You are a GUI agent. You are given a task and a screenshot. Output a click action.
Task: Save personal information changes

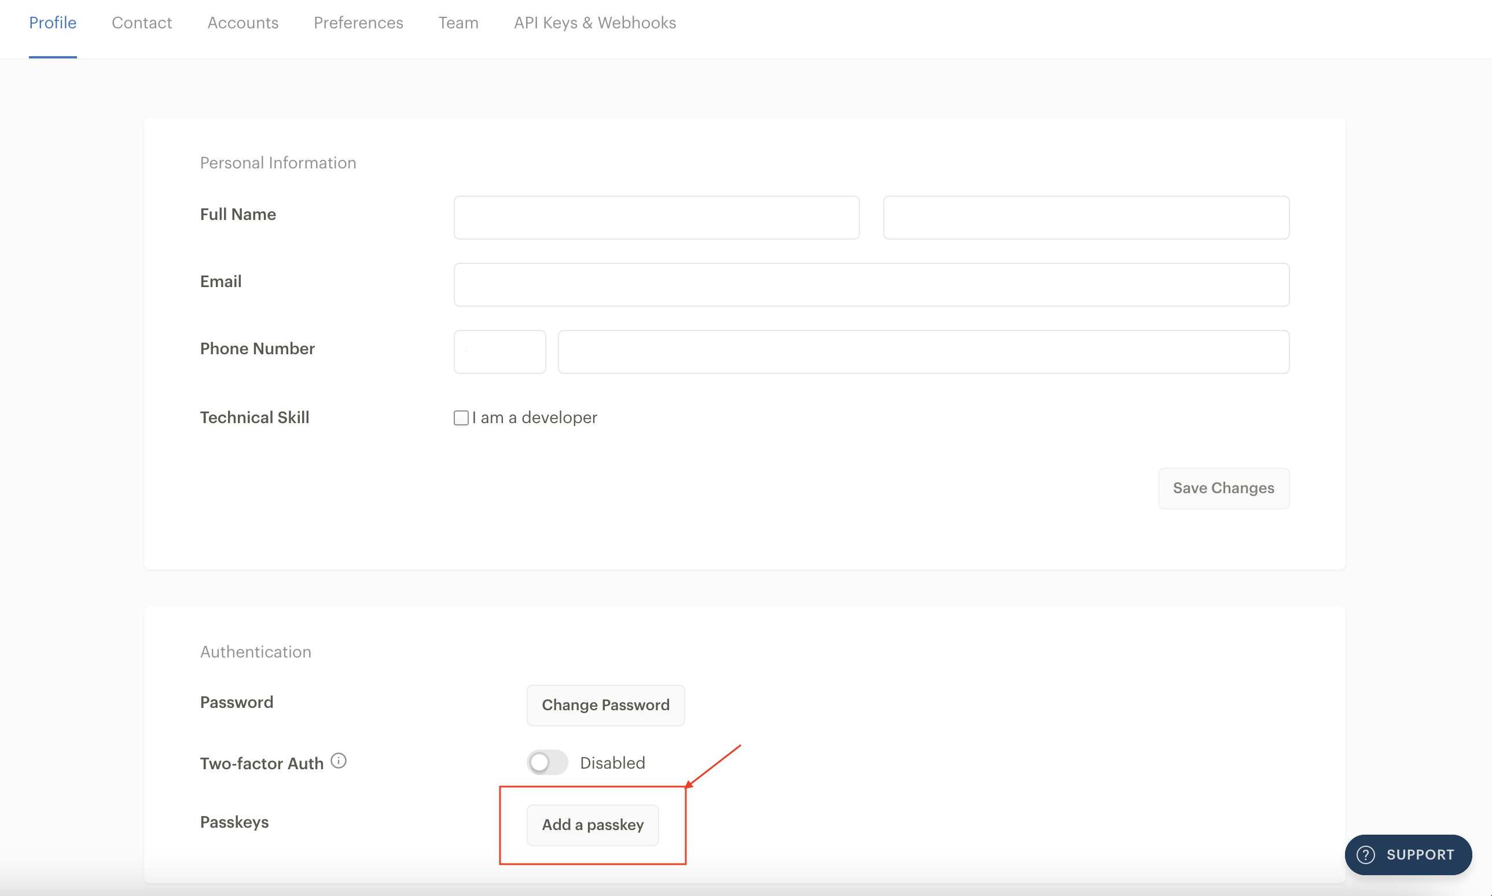pos(1223,488)
